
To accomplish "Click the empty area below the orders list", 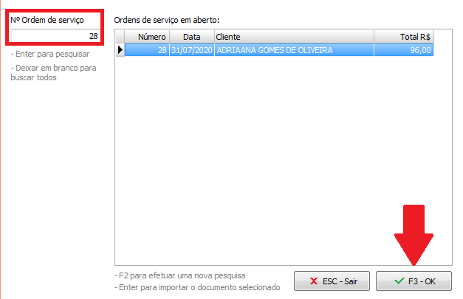I will [283, 161].
